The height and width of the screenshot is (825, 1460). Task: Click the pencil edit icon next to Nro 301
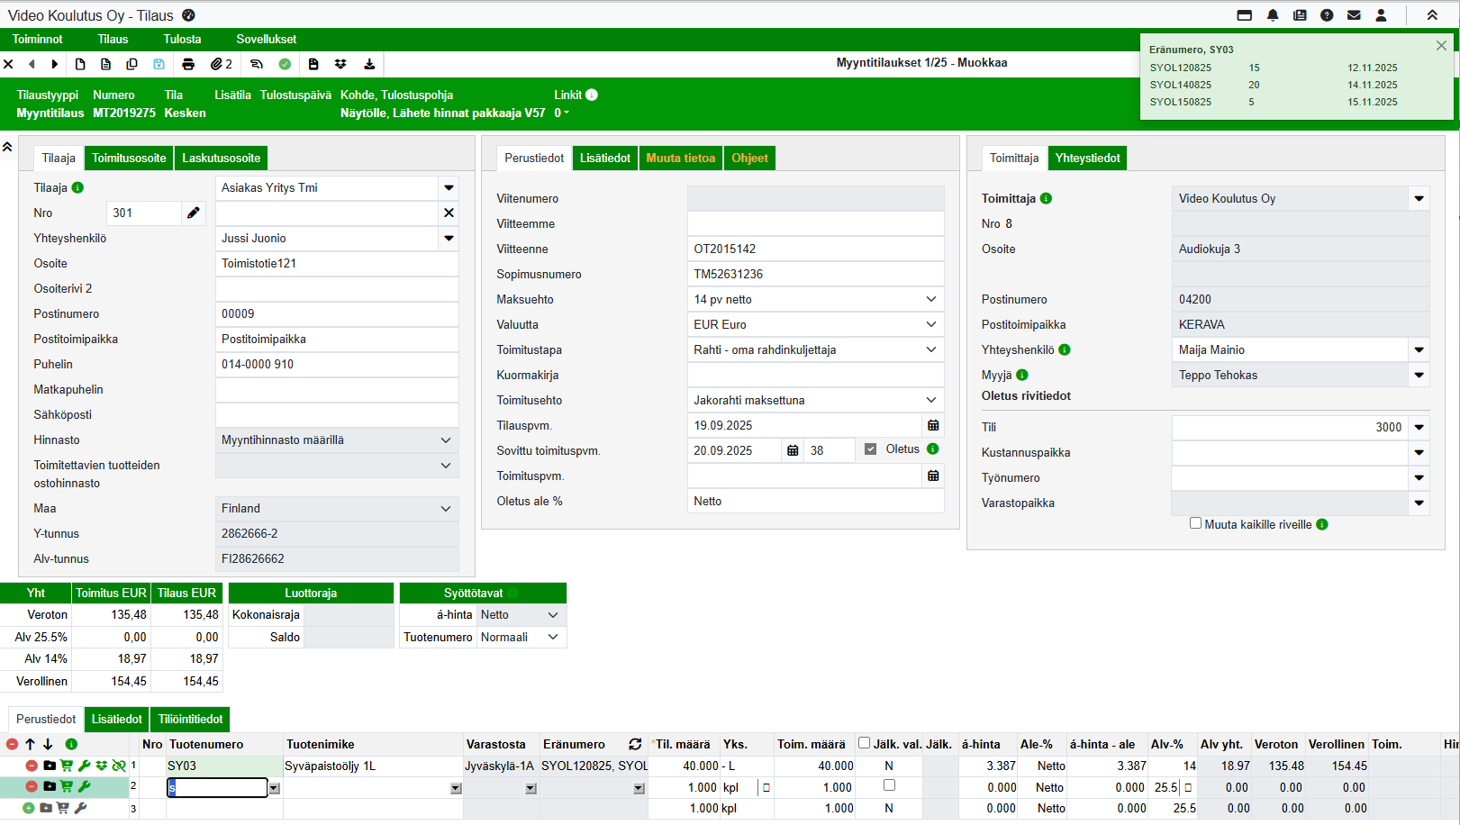[x=193, y=213]
